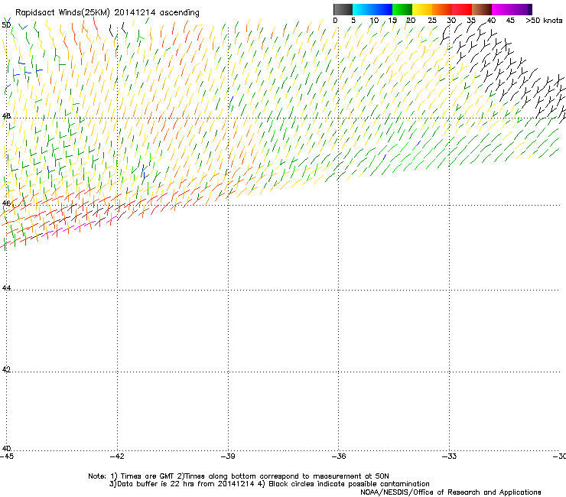Screen dimensions: 566x497
Task: Click the 'NOAA/NESDIS/Office of Research and Applications' credit
Action: tap(451, 492)
